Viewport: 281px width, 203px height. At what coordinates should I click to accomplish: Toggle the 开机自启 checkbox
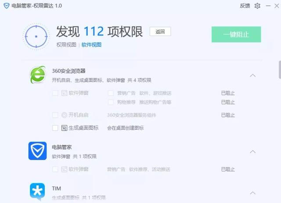pos(55,115)
